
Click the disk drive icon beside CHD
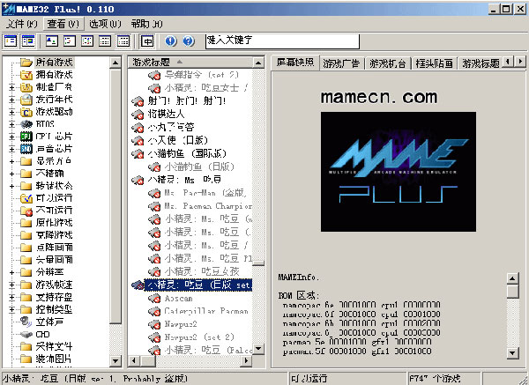point(26,334)
